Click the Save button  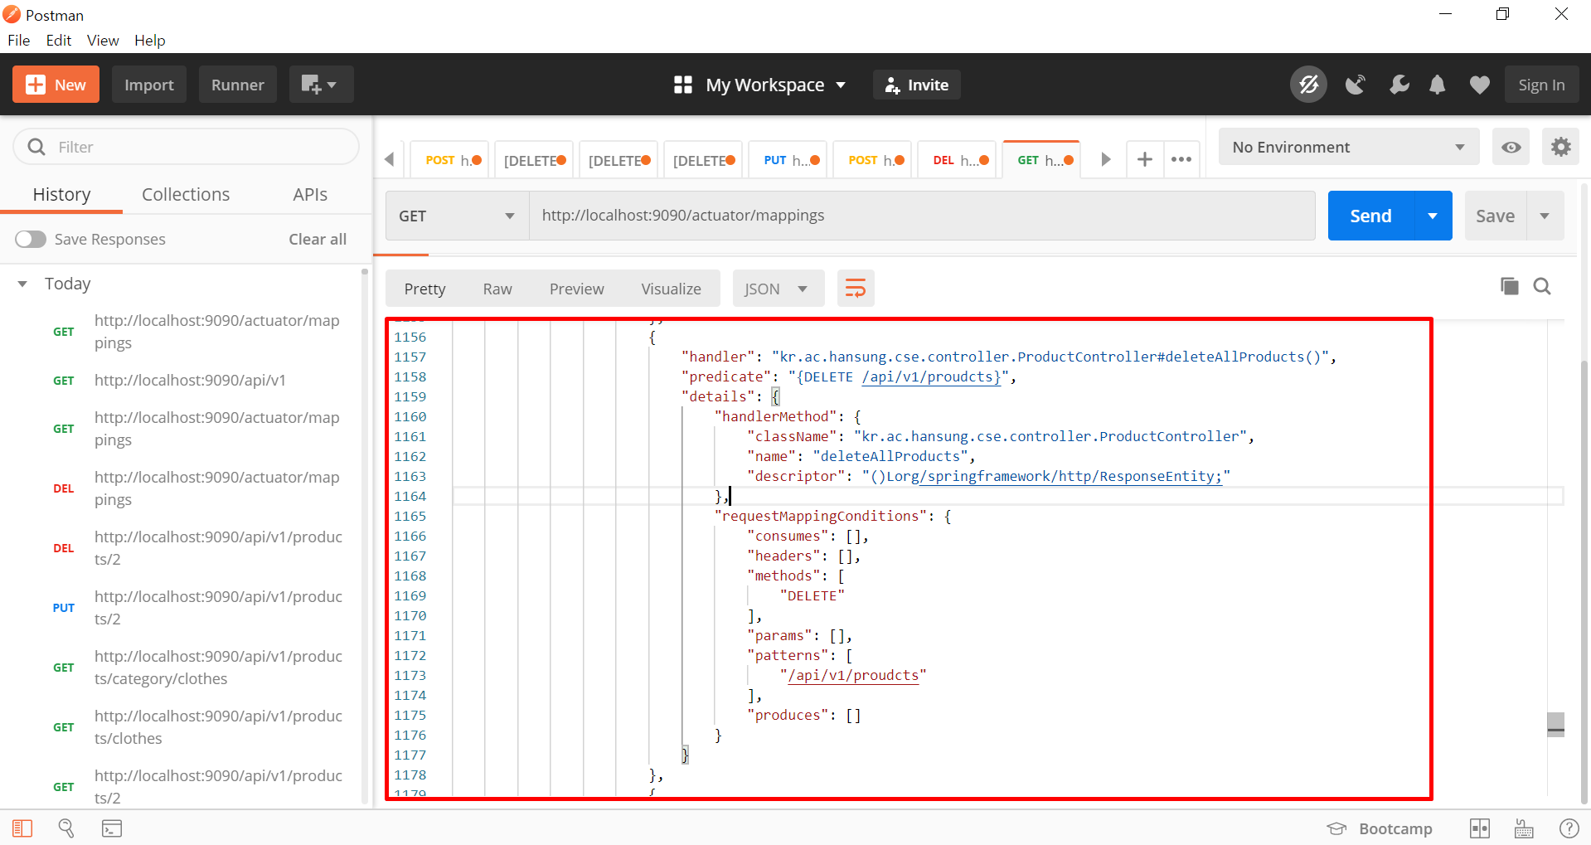(1495, 216)
